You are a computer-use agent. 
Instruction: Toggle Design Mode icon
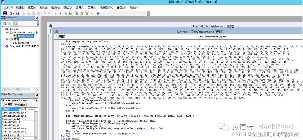(70, 13)
